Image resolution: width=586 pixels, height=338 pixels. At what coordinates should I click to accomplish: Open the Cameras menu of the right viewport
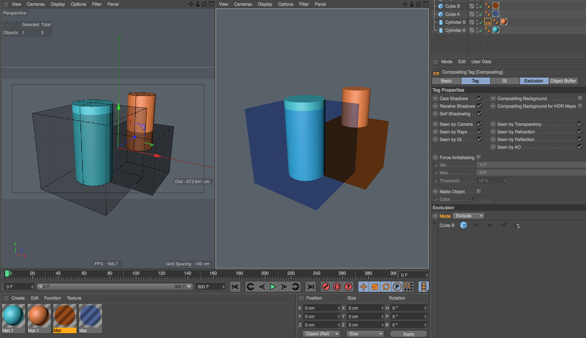pos(242,4)
